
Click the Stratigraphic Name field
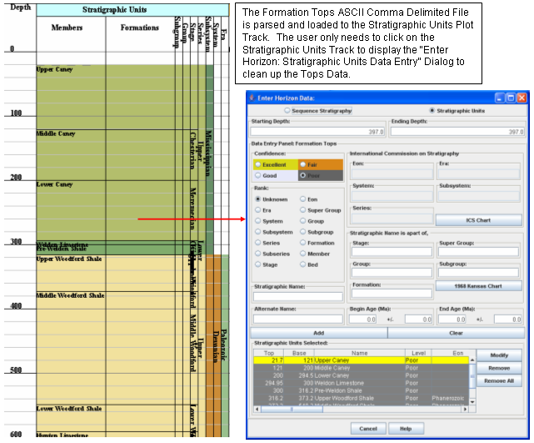298,296
